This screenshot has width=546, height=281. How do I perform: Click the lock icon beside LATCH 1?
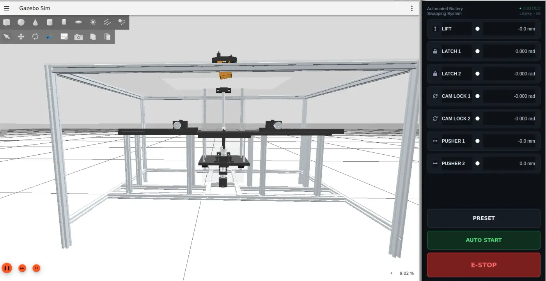click(435, 51)
